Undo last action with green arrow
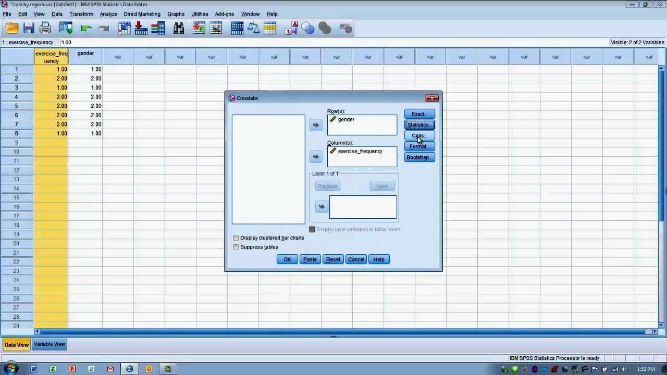Image resolution: width=667 pixels, height=375 pixels. (87, 29)
